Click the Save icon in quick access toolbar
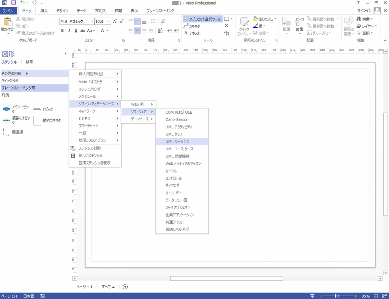Screen dimensions: 389x299 (13, 3)
